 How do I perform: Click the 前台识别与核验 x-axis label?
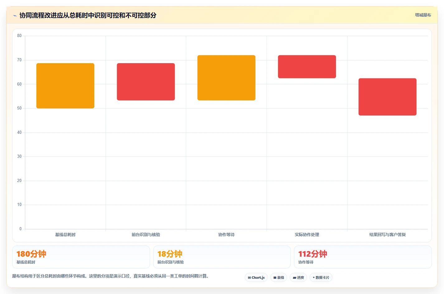tap(146, 235)
